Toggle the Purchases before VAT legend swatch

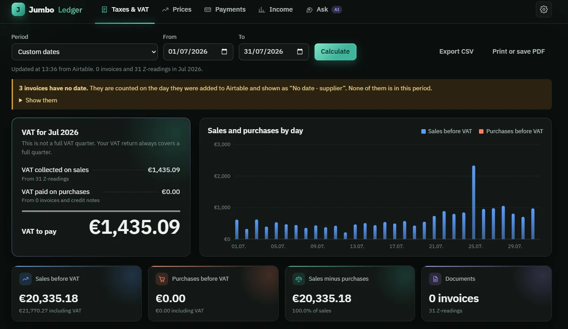click(x=481, y=131)
